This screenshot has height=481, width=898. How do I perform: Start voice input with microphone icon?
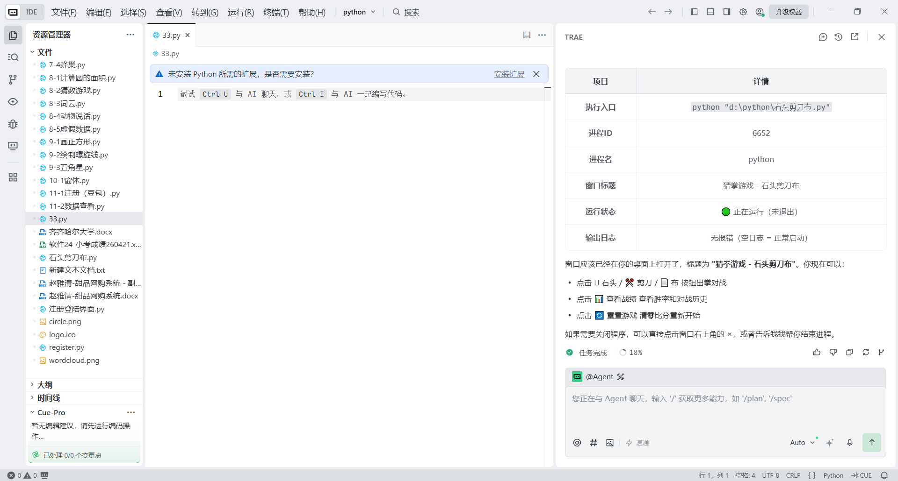point(850,442)
